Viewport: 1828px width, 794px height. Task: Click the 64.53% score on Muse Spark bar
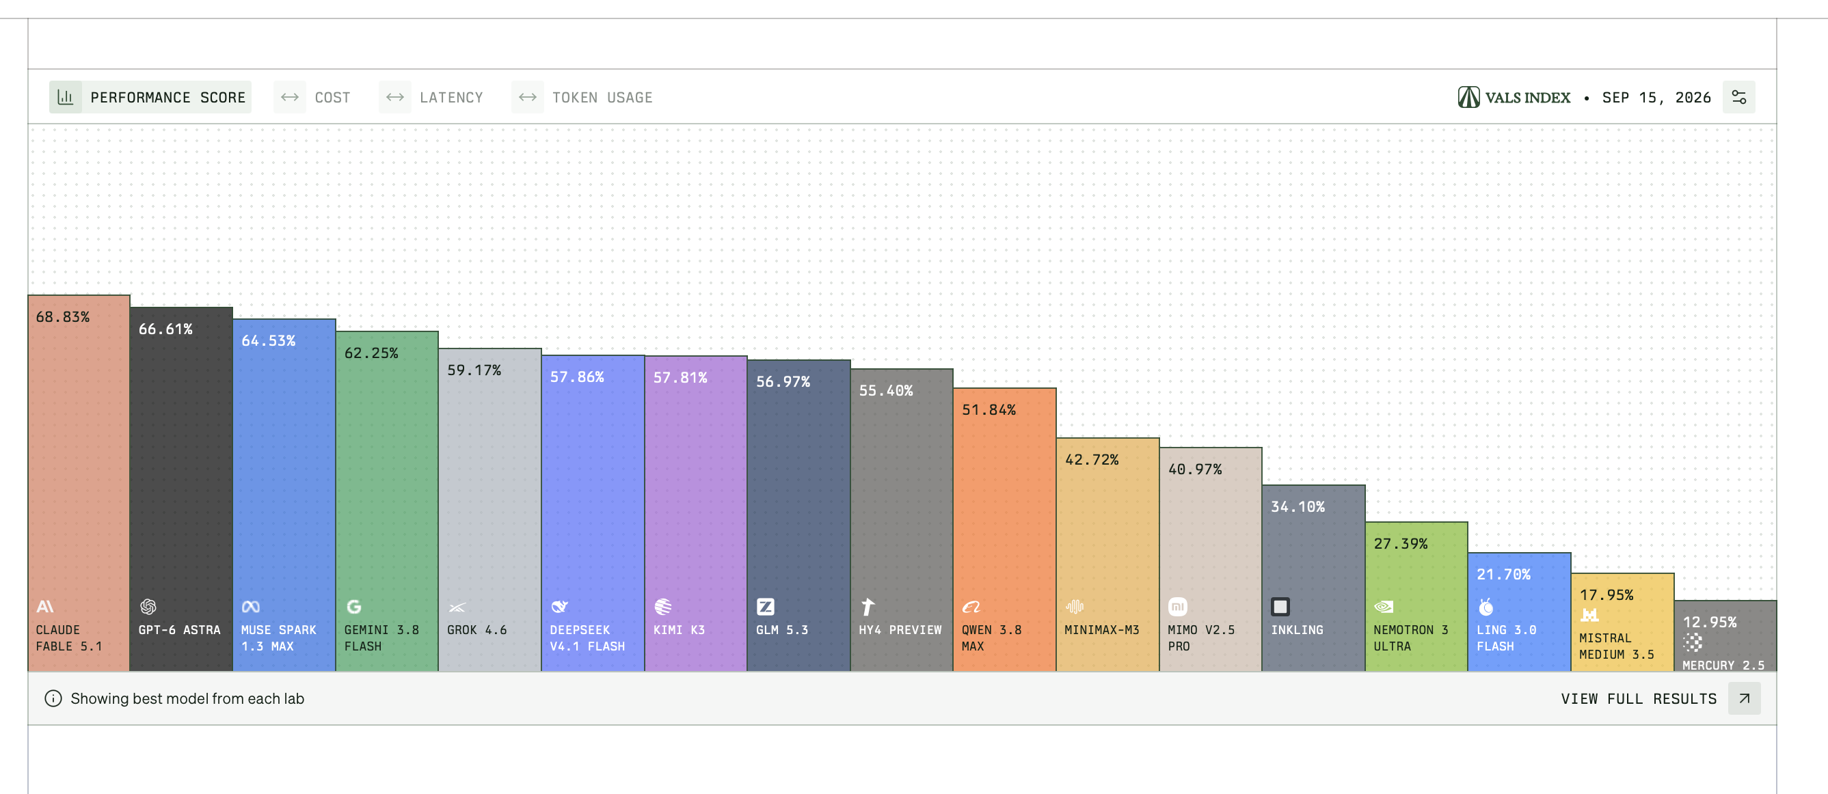[268, 340]
